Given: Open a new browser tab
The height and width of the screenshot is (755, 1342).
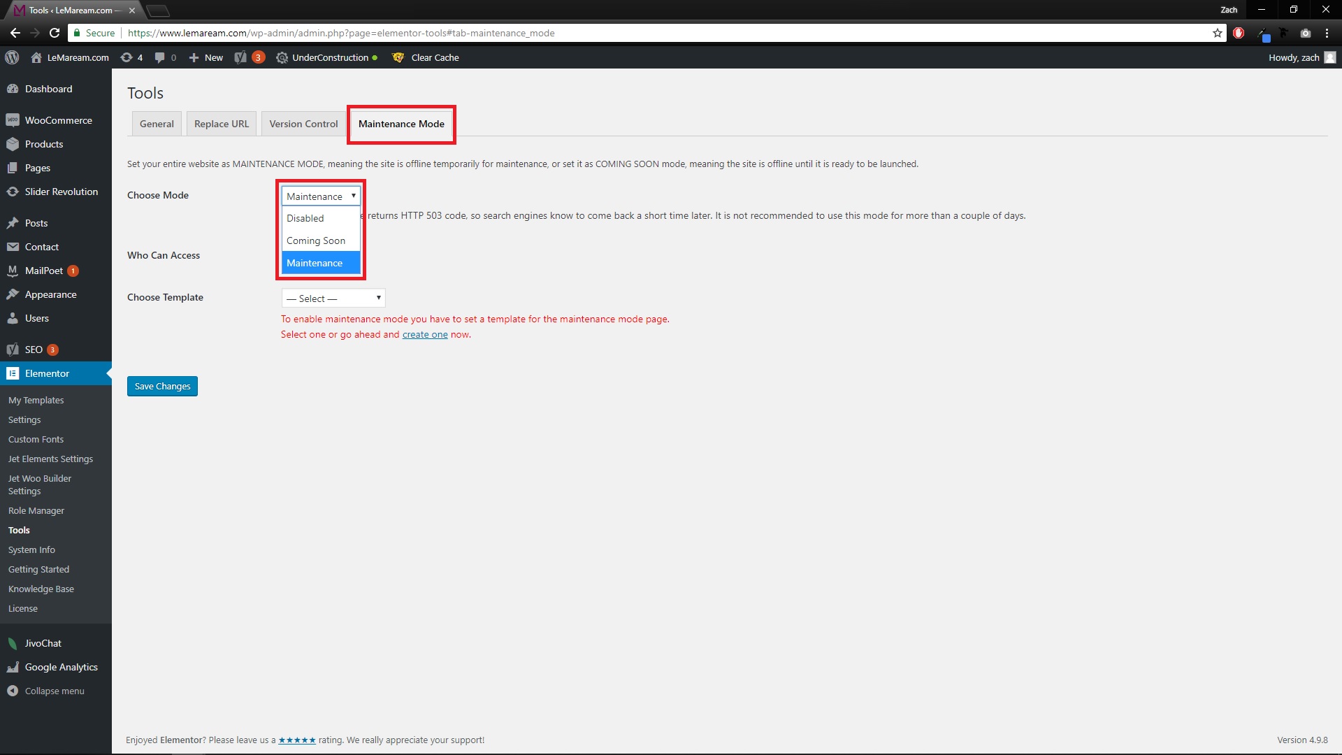Looking at the screenshot, I should point(158,10).
